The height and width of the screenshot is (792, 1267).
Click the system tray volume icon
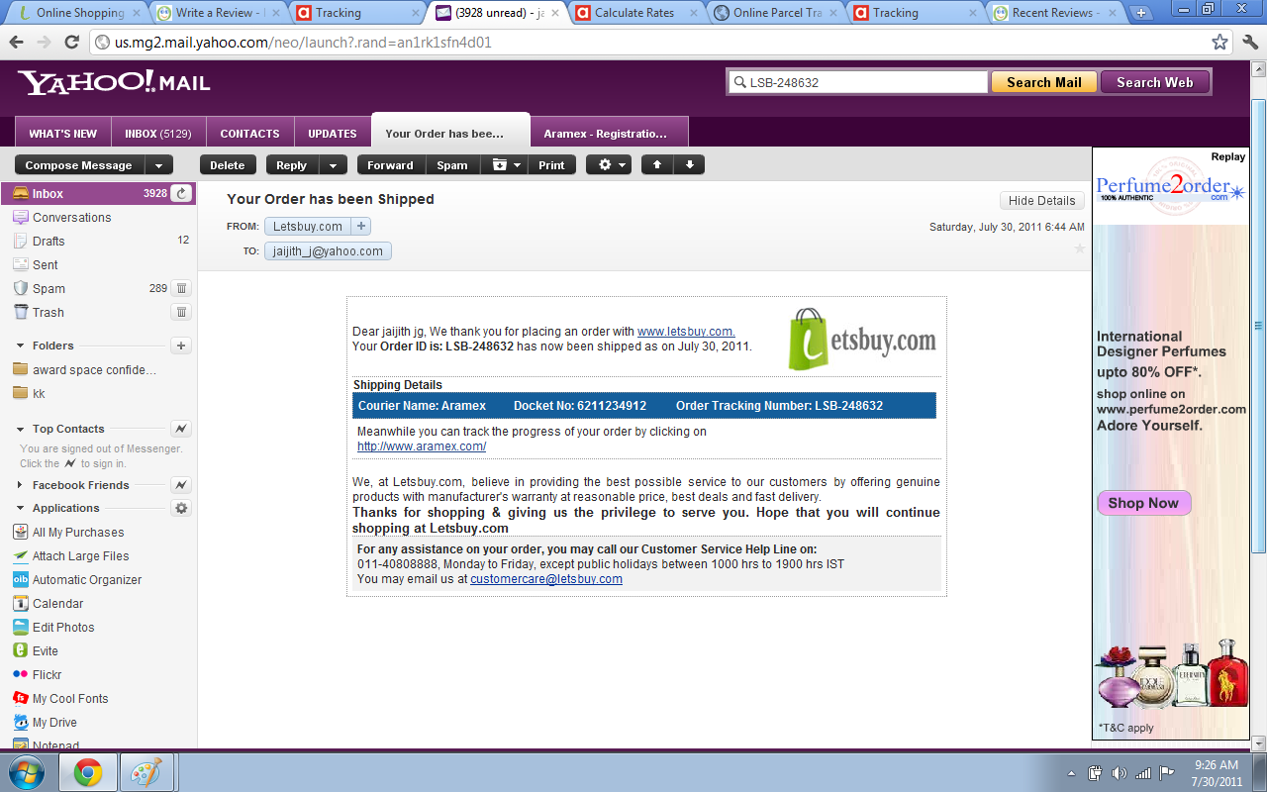coord(1120,772)
